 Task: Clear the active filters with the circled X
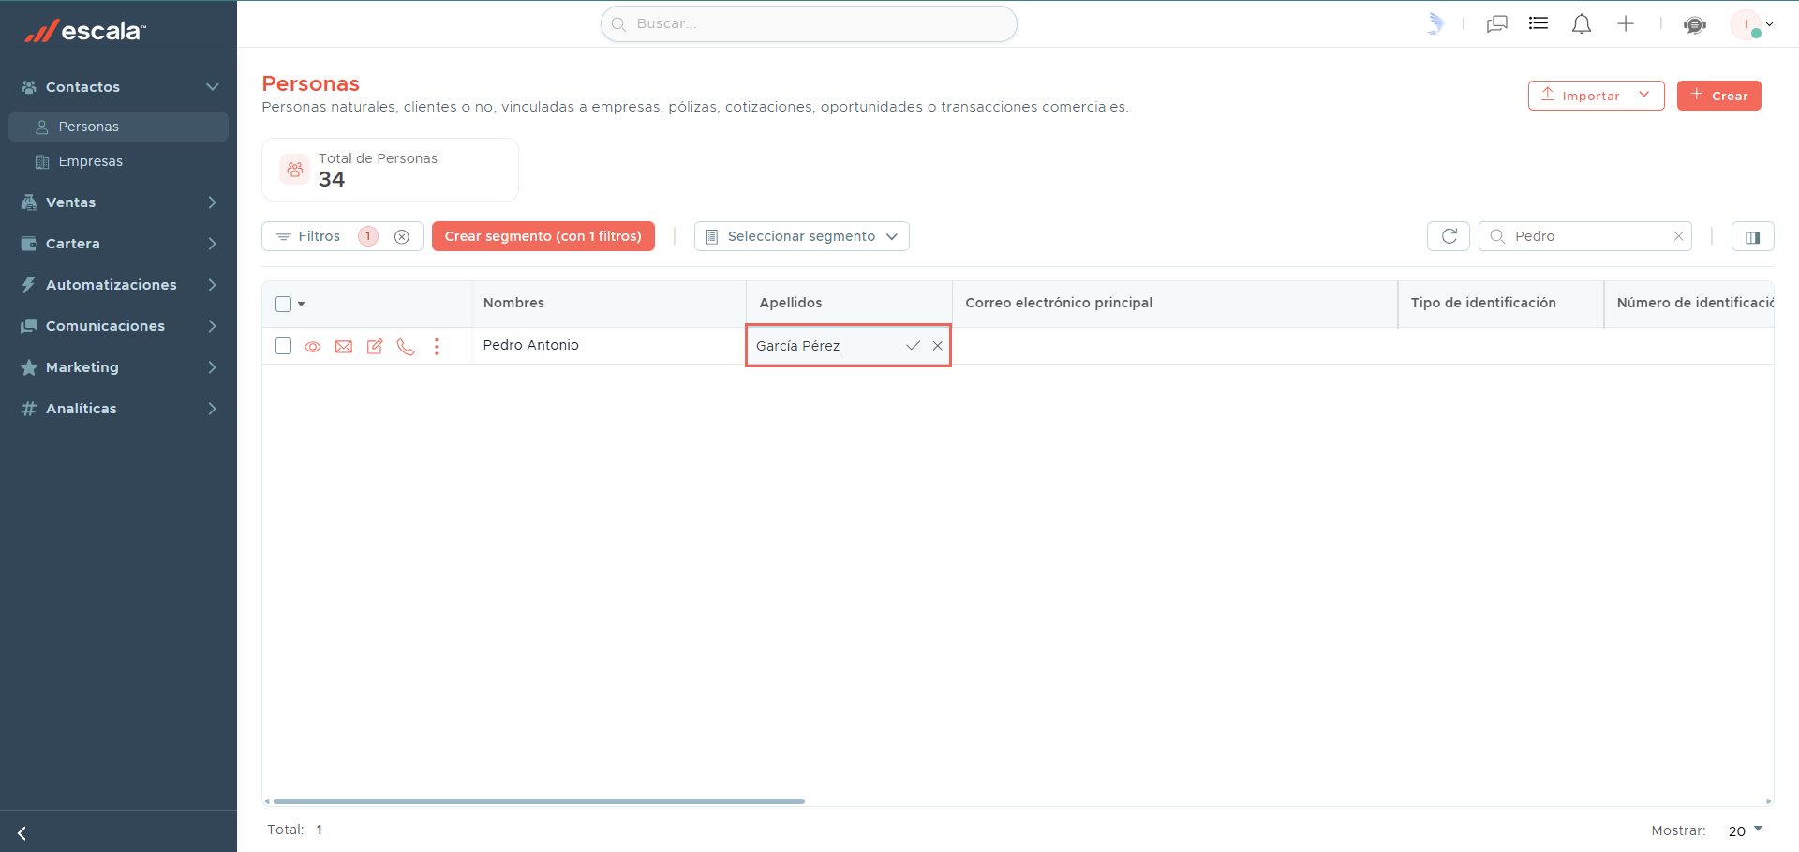[x=402, y=236]
